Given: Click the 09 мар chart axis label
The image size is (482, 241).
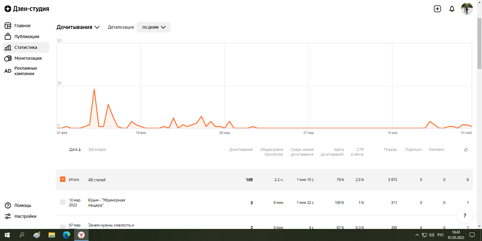Looking at the screenshot, I should [x=225, y=133].
